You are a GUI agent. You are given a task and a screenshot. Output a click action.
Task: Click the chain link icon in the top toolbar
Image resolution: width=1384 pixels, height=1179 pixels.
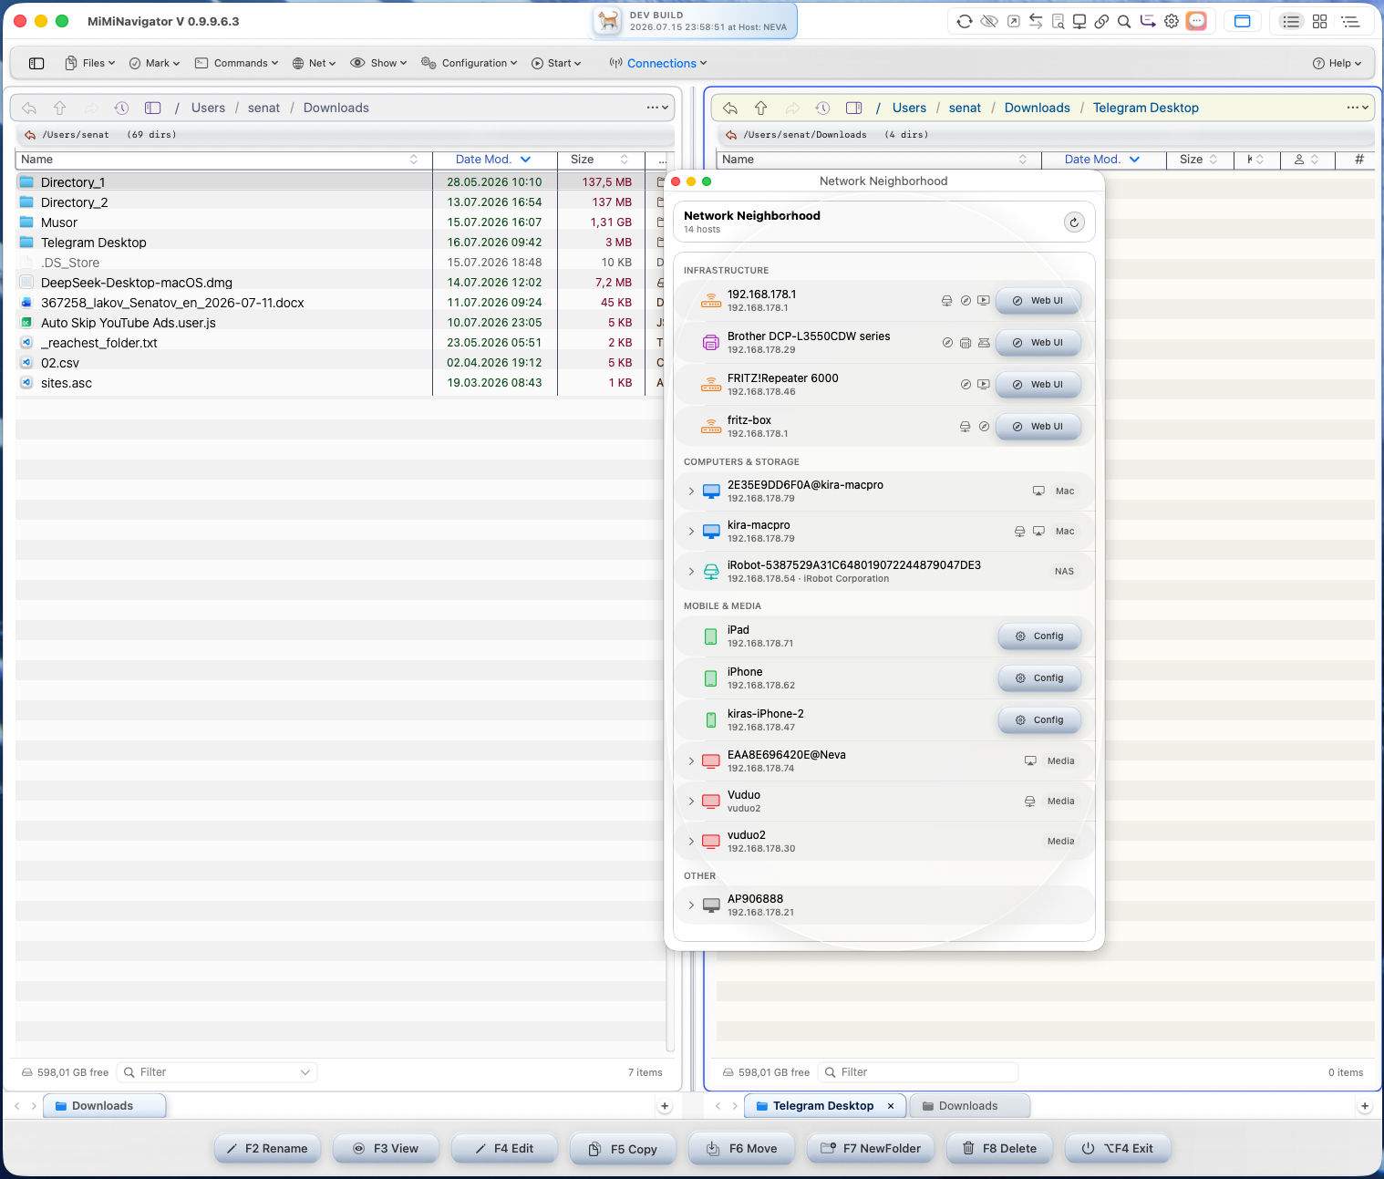click(x=1101, y=21)
